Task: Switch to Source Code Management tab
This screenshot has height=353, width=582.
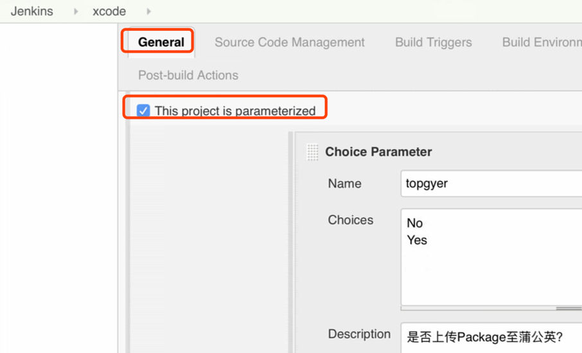Action: 290,42
